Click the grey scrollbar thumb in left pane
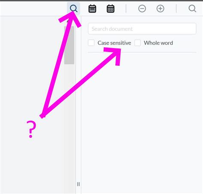The height and width of the screenshot is (194, 203). [69, 45]
